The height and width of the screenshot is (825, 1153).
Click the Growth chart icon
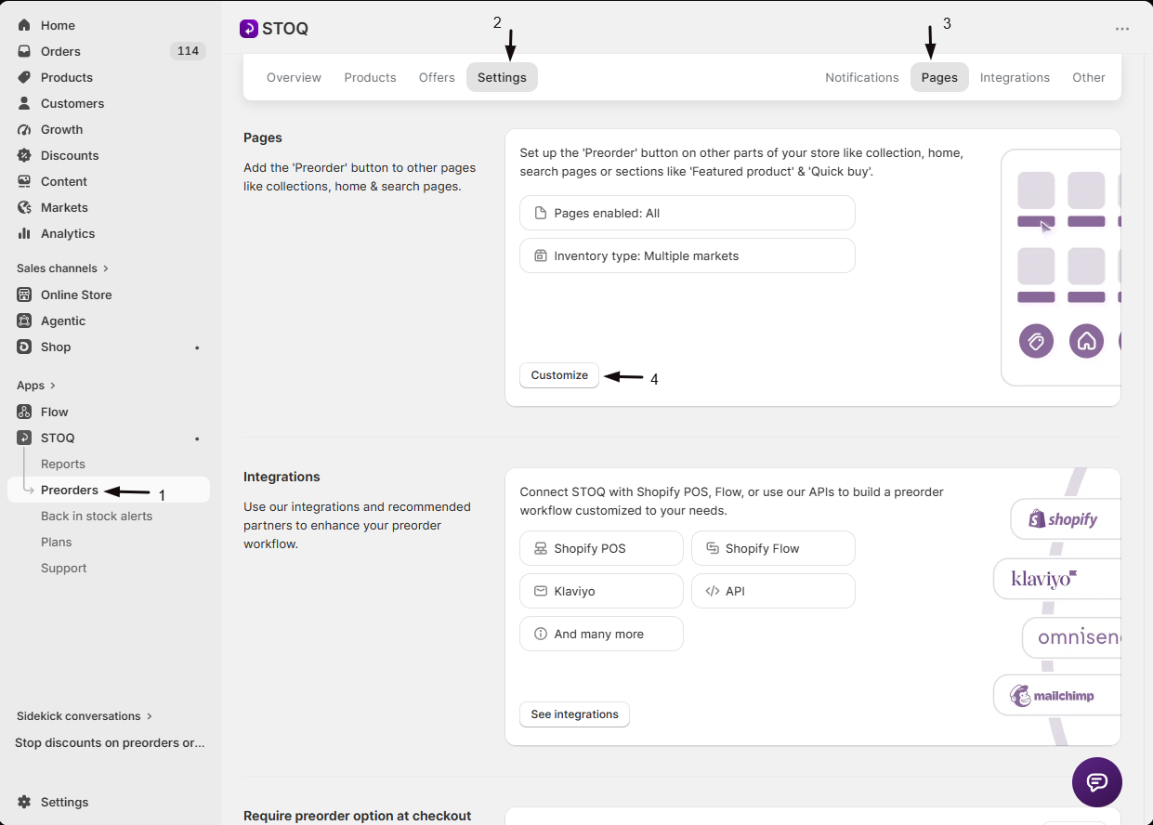pyautogui.click(x=24, y=129)
